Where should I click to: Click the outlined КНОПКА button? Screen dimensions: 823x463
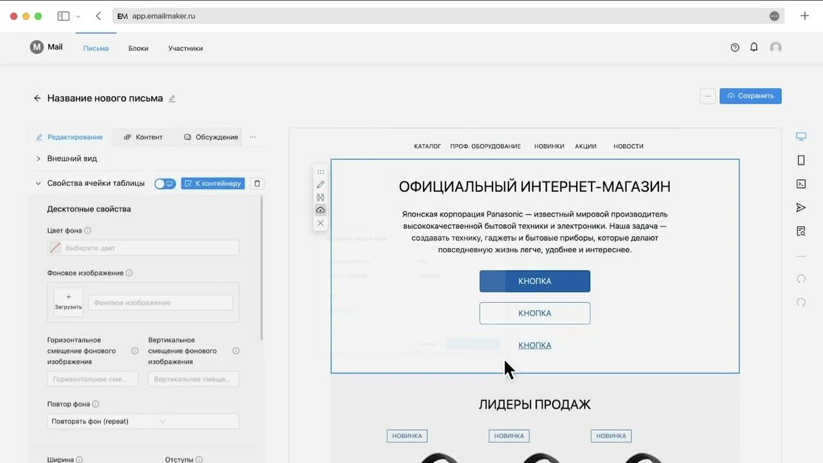pyautogui.click(x=534, y=313)
